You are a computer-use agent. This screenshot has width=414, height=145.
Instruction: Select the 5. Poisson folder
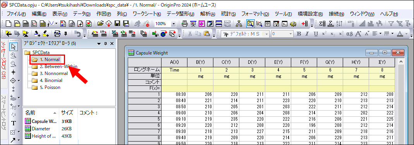[50, 87]
